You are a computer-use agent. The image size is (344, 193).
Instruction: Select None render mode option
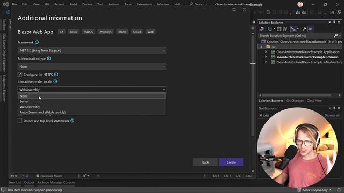coord(92,96)
